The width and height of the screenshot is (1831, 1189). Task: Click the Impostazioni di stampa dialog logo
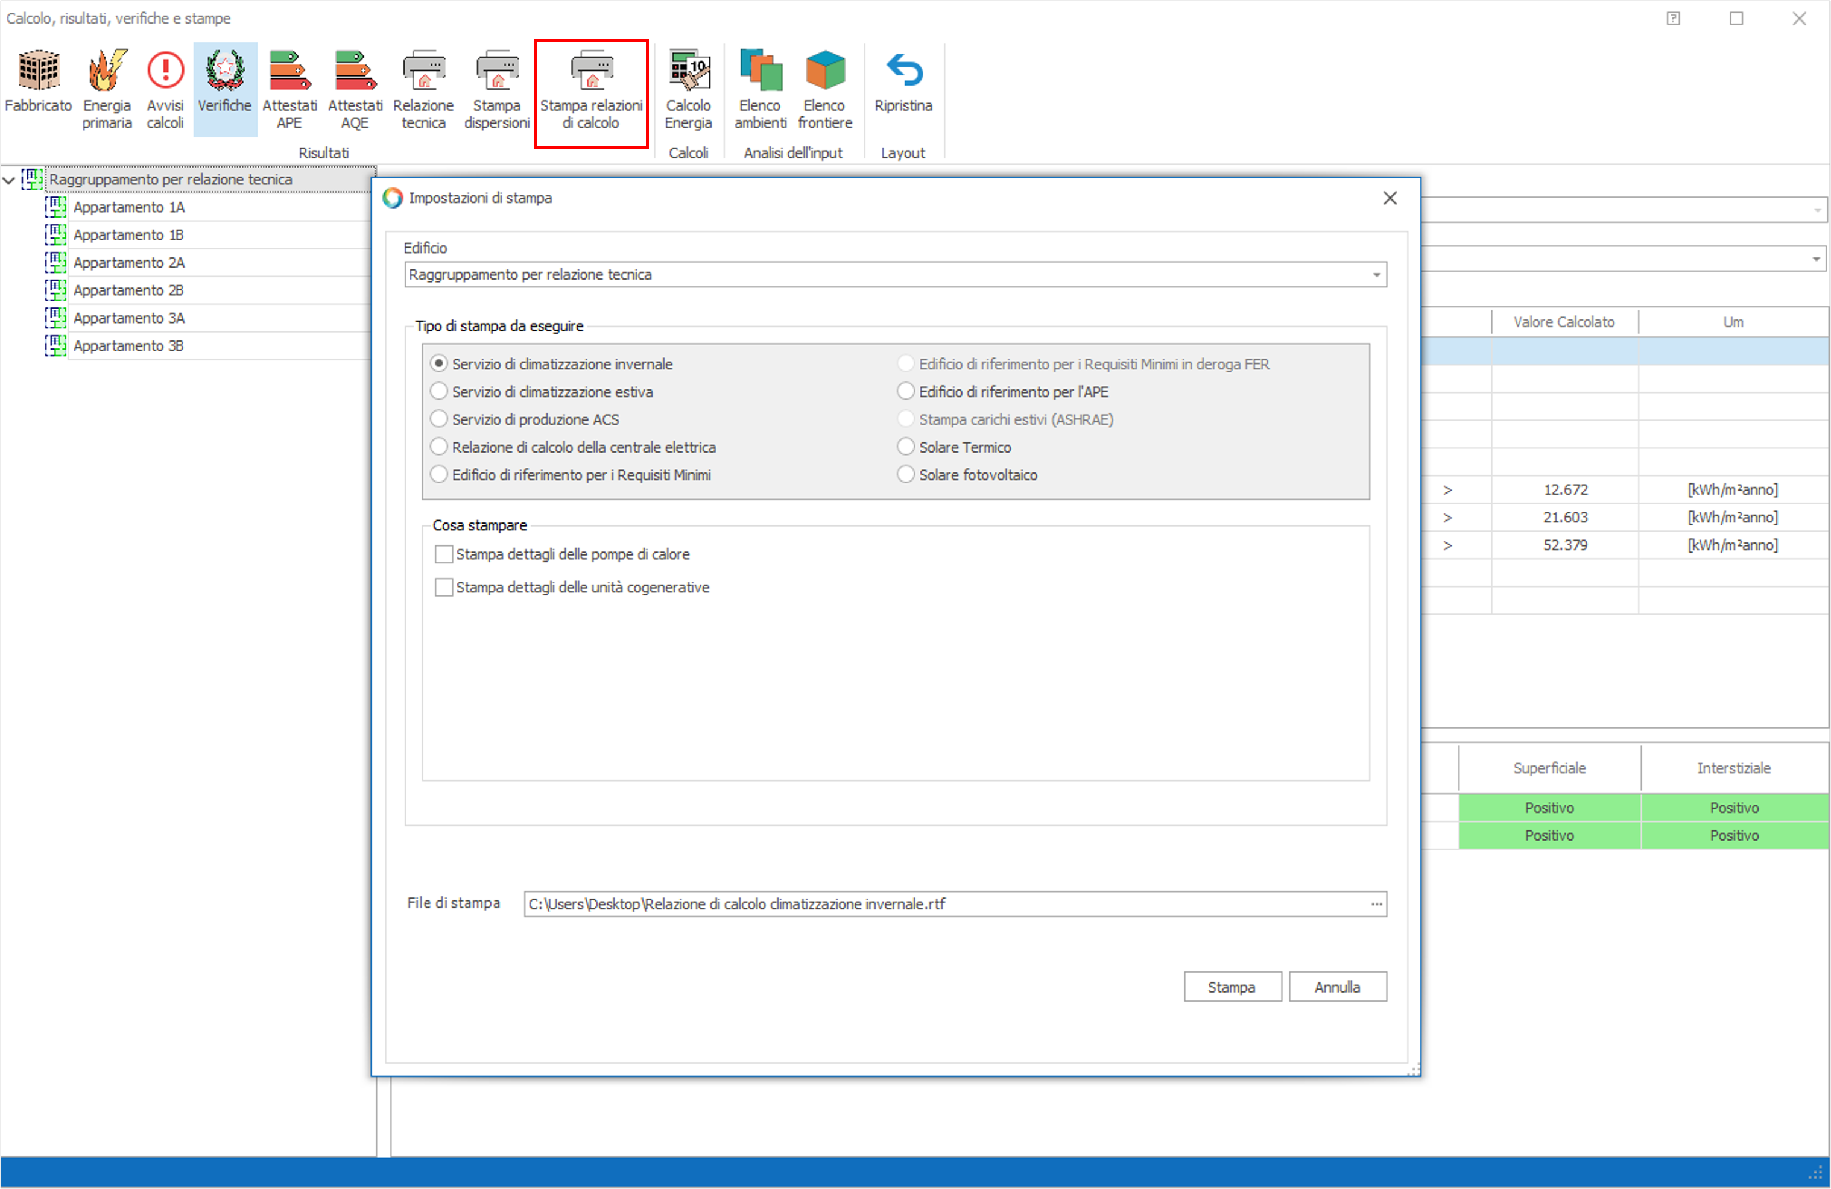(x=393, y=198)
